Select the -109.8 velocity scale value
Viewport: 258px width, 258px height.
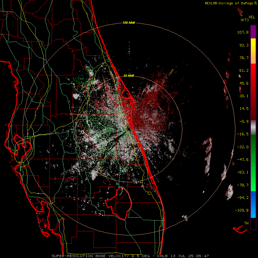[x=242, y=210]
